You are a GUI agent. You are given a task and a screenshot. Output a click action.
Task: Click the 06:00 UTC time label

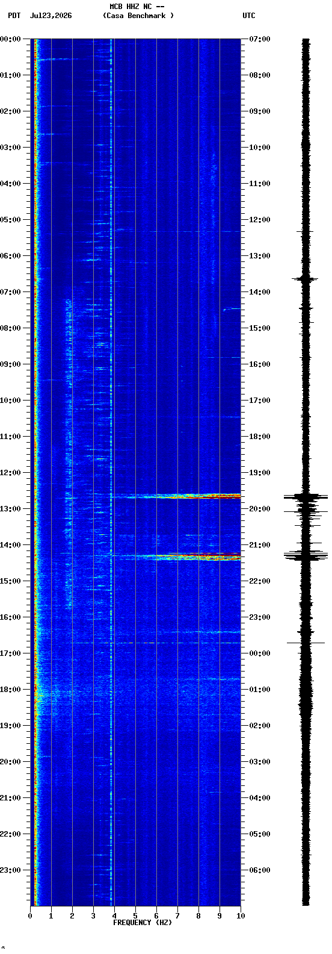260,870
